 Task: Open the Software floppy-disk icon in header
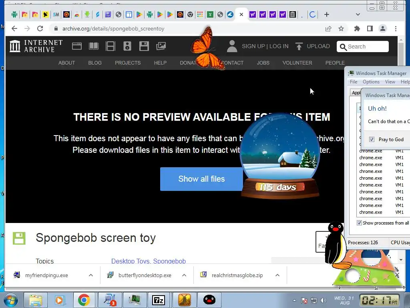(144, 46)
